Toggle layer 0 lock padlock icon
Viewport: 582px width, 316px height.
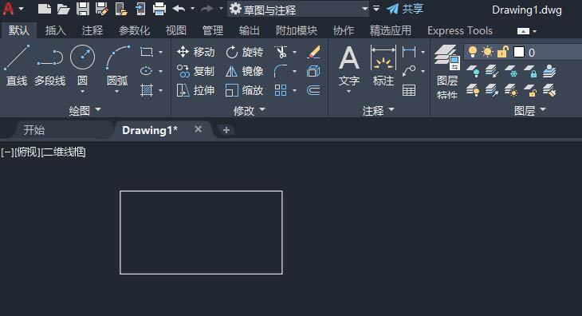[x=502, y=52]
